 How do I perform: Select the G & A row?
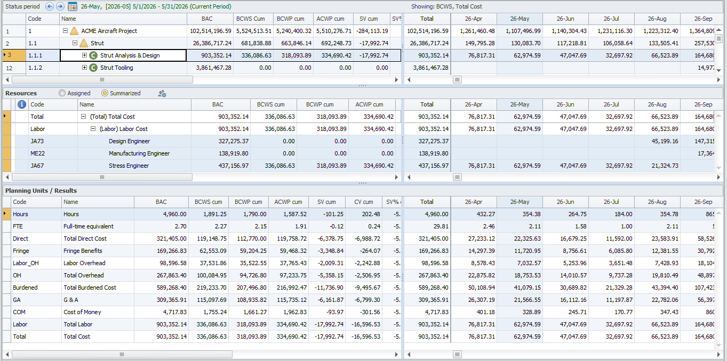(202, 300)
